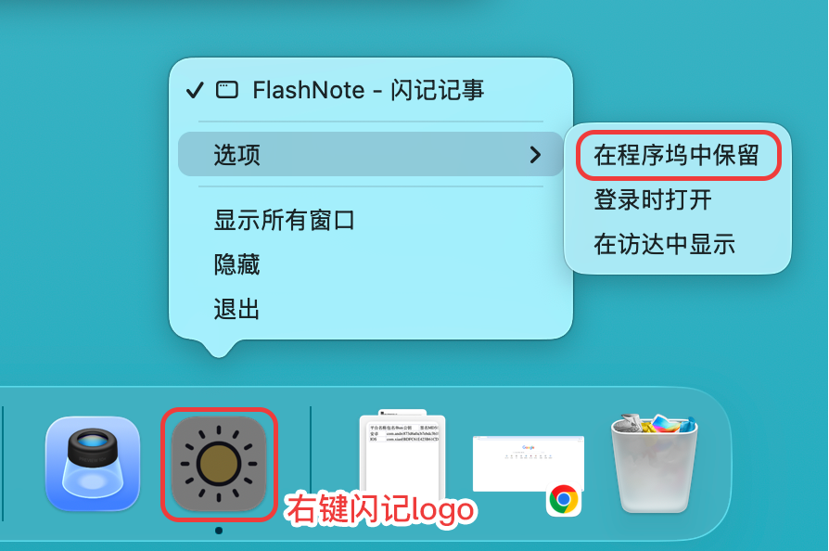The height and width of the screenshot is (551, 829).
Task: Enable 在程序坞中保留 option
Action: click(677, 156)
